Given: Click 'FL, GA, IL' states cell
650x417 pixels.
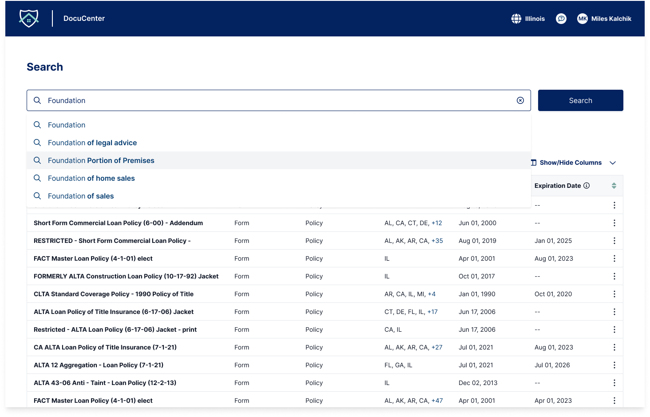Looking at the screenshot, I should [x=398, y=365].
